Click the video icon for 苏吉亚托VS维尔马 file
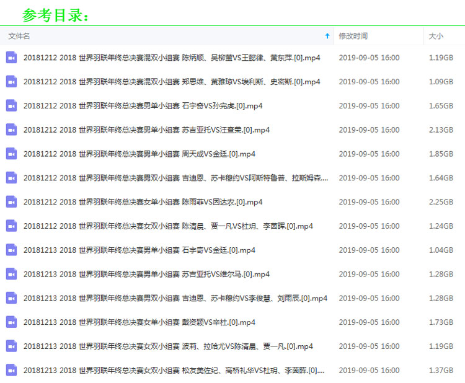The height and width of the screenshot is (383, 465). point(11,274)
